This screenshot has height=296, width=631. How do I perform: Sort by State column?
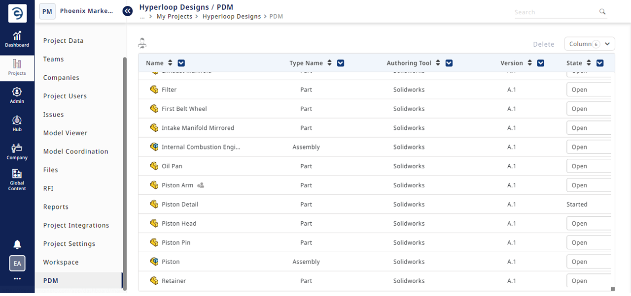click(589, 63)
